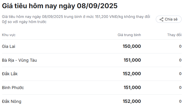Select the Thay đổi column header
Screen dimensions: 186x109
pos(174,35)
